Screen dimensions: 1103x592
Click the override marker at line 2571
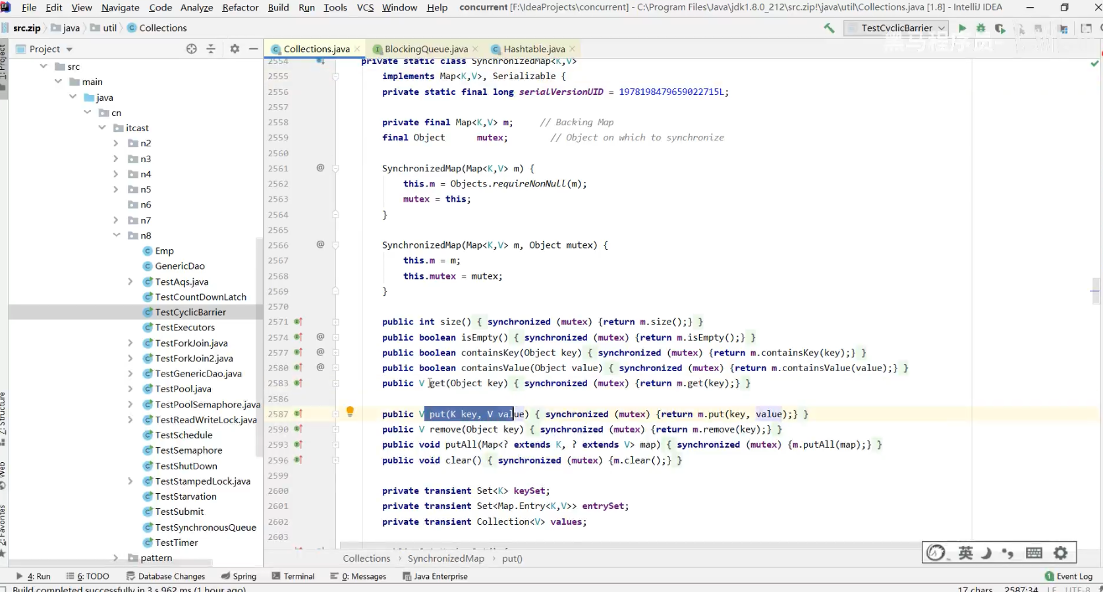point(298,322)
